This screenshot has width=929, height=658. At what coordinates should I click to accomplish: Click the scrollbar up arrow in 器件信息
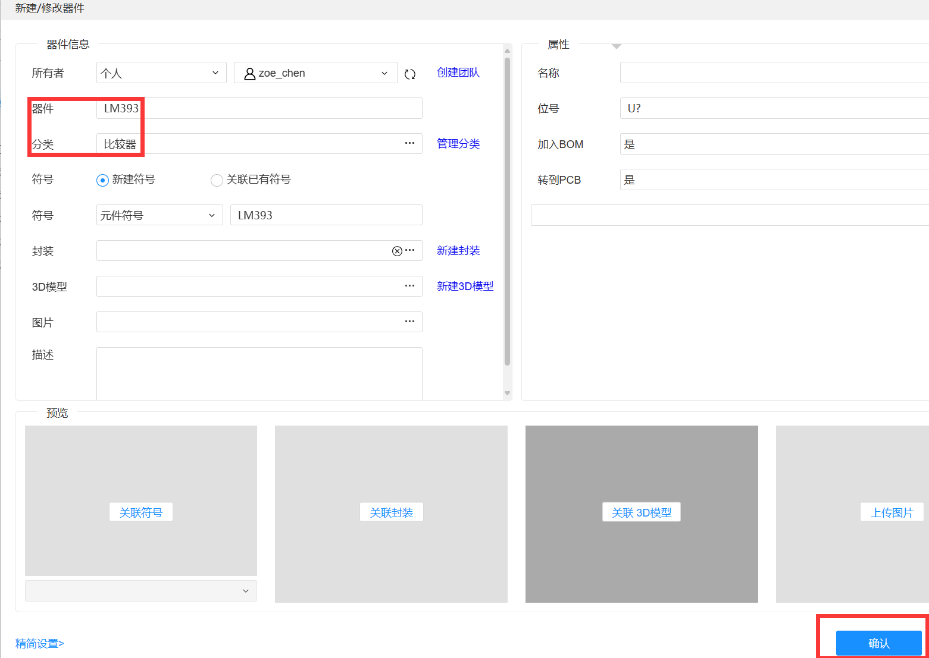pos(507,51)
